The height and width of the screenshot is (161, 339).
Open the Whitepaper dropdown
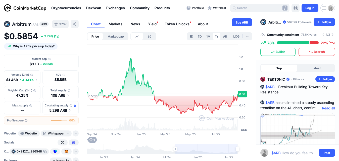(56, 133)
